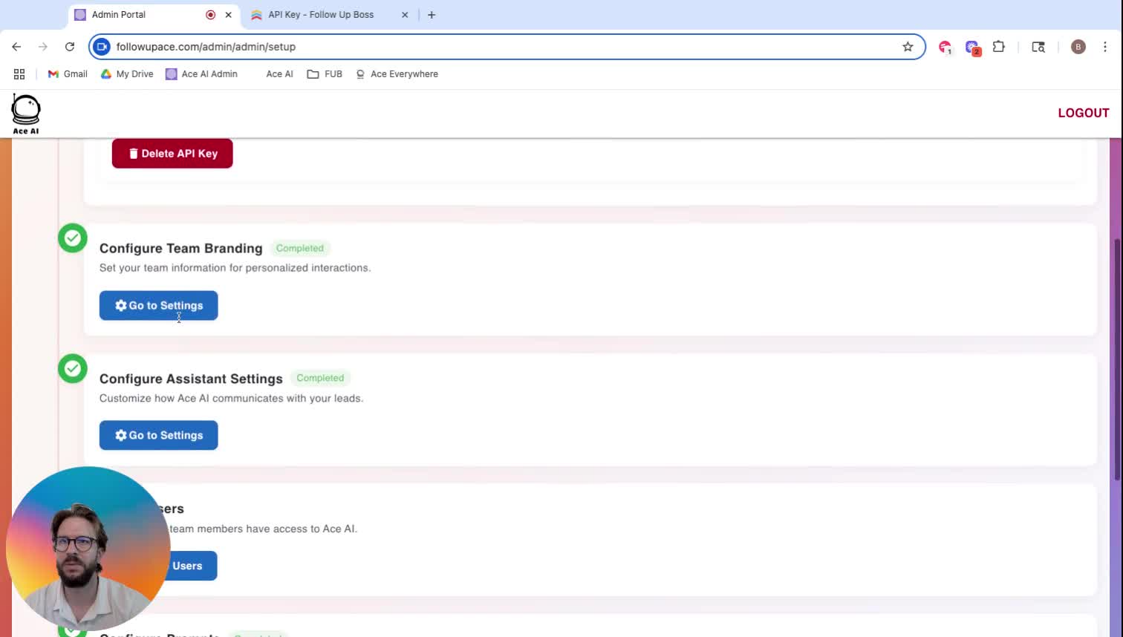The image size is (1123, 637).
Task: Click the Team Branding description text
Action: pos(235,268)
